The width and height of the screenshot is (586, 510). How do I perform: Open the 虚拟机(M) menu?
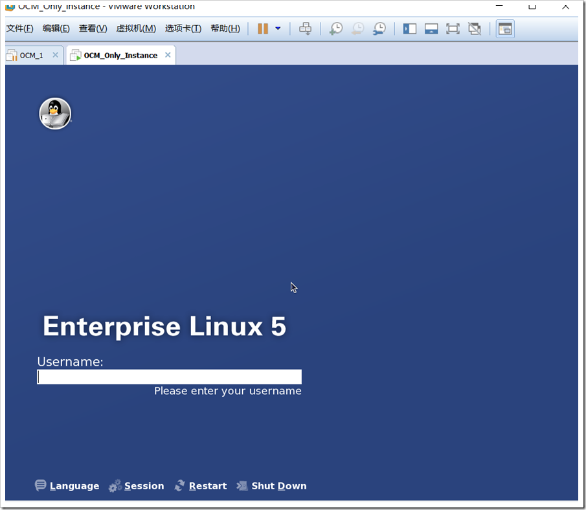tap(136, 28)
